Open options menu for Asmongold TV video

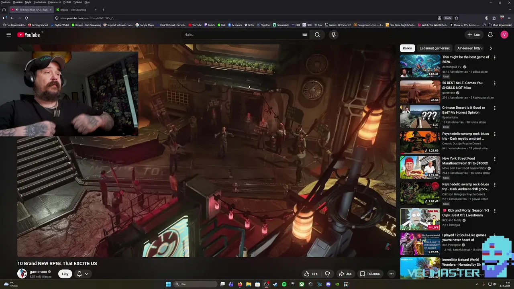(495, 57)
